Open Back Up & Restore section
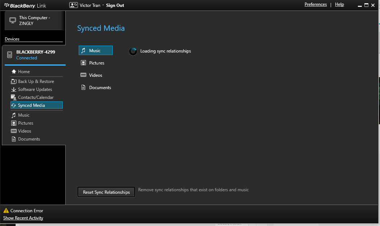 pyautogui.click(x=37, y=81)
